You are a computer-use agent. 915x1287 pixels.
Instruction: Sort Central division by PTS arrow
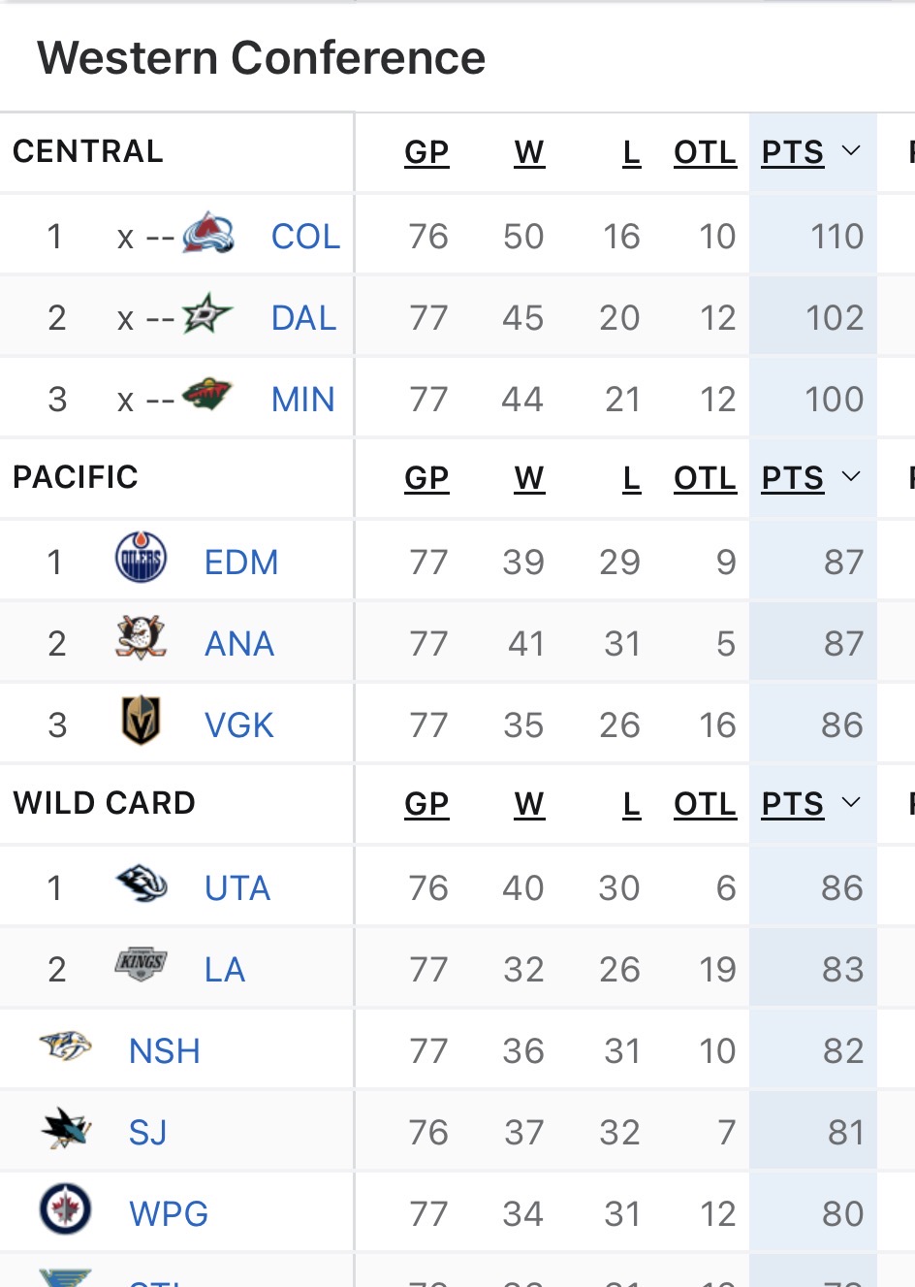point(851,151)
